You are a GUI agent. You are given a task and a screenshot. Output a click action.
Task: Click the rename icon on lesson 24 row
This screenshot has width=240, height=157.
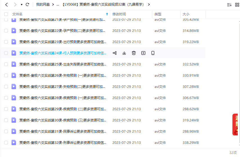(143, 53)
